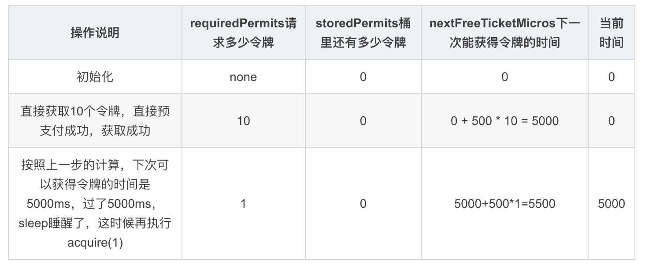The width and height of the screenshot is (645, 266).
Task: Click the requiredPermits value 1
Action: click(243, 203)
